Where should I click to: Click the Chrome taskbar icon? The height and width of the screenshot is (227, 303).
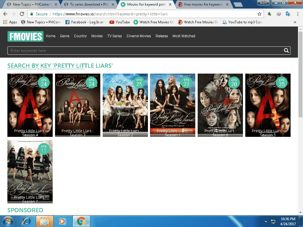point(81,221)
